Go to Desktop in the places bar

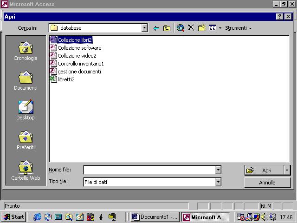click(x=26, y=110)
